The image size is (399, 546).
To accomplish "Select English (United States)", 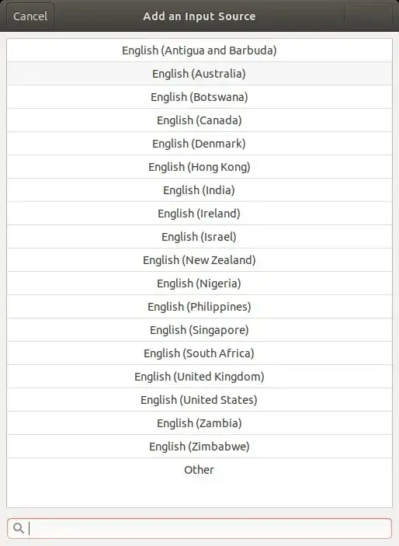I will (199, 400).
